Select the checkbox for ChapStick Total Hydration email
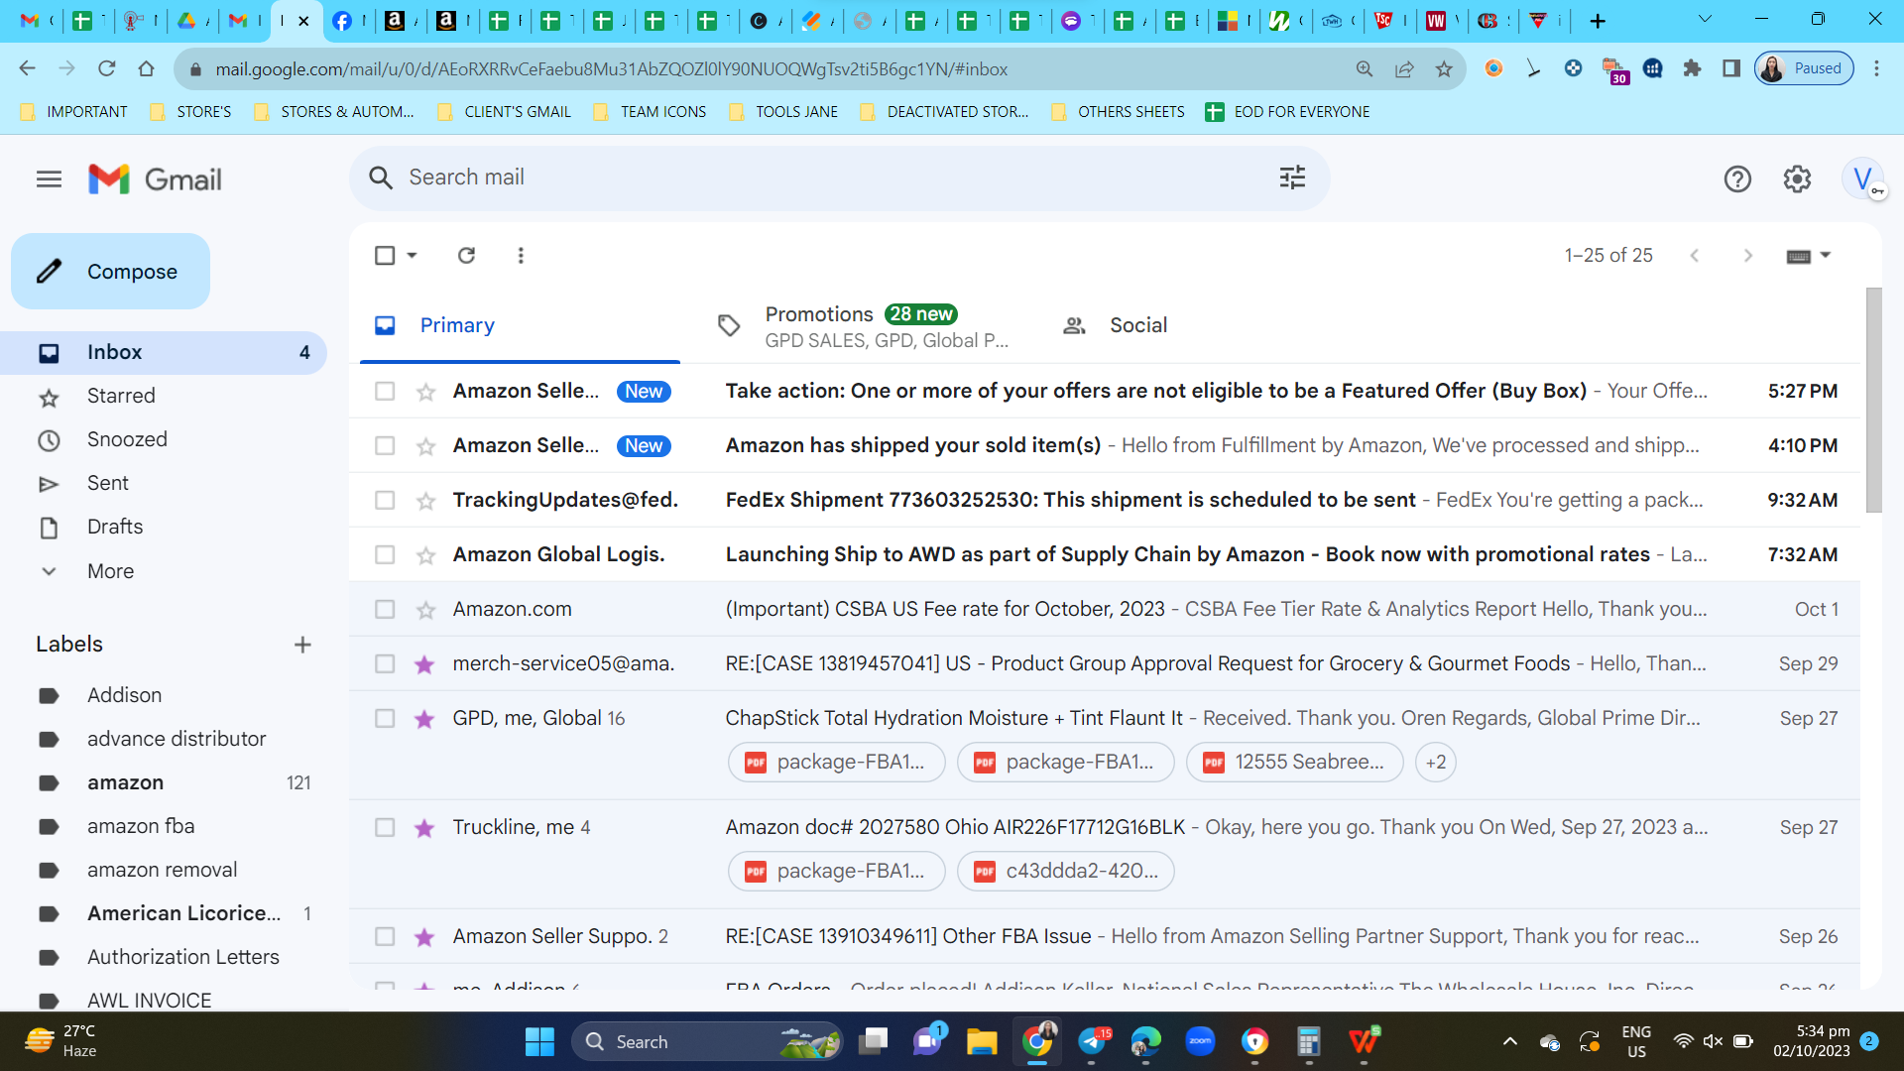1904x1071 pixels. (x=385, y=719)
